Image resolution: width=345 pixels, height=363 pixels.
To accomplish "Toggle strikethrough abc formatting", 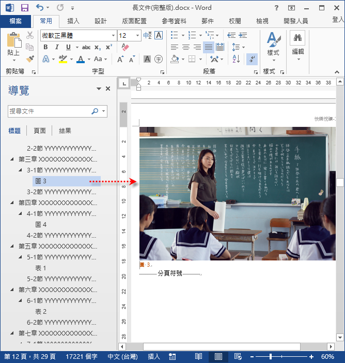I will pos(86,48).
